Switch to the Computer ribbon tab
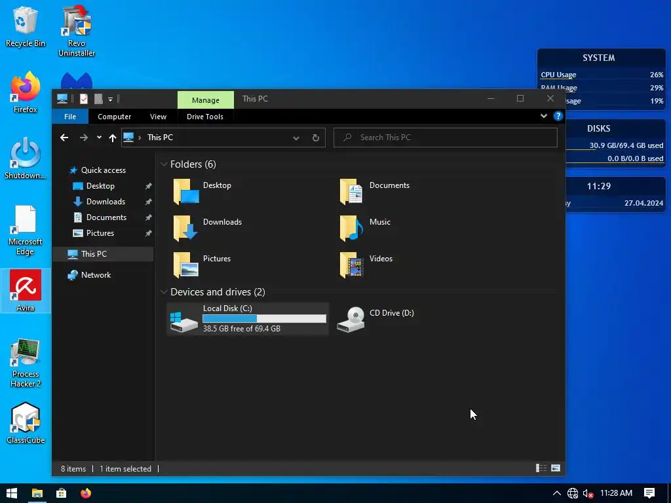The height and width of the screenshot is (503, 671). tap(114, 117)
